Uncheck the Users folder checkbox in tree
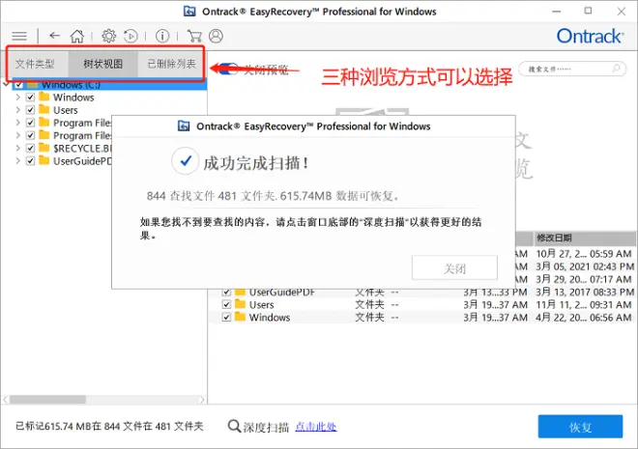638x449 pixels. tap(30, 110)
